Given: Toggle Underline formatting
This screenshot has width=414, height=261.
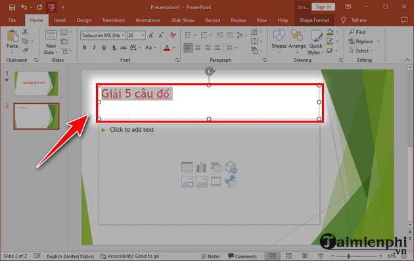Looking at the screenshot, I should point(104,48).
